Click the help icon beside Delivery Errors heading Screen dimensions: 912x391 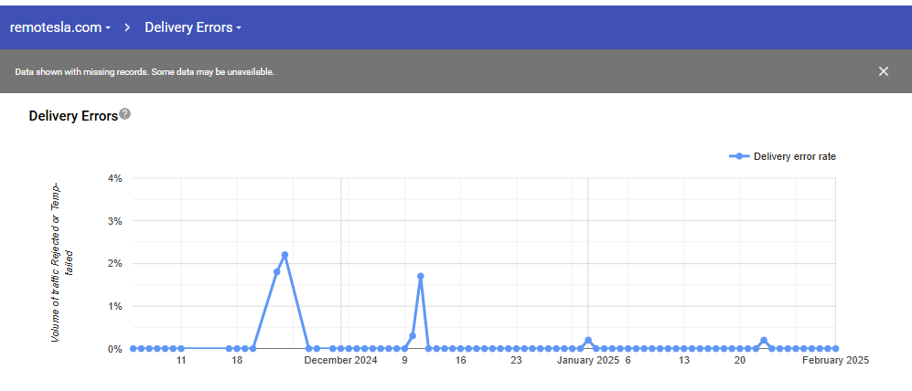point(125,114)
